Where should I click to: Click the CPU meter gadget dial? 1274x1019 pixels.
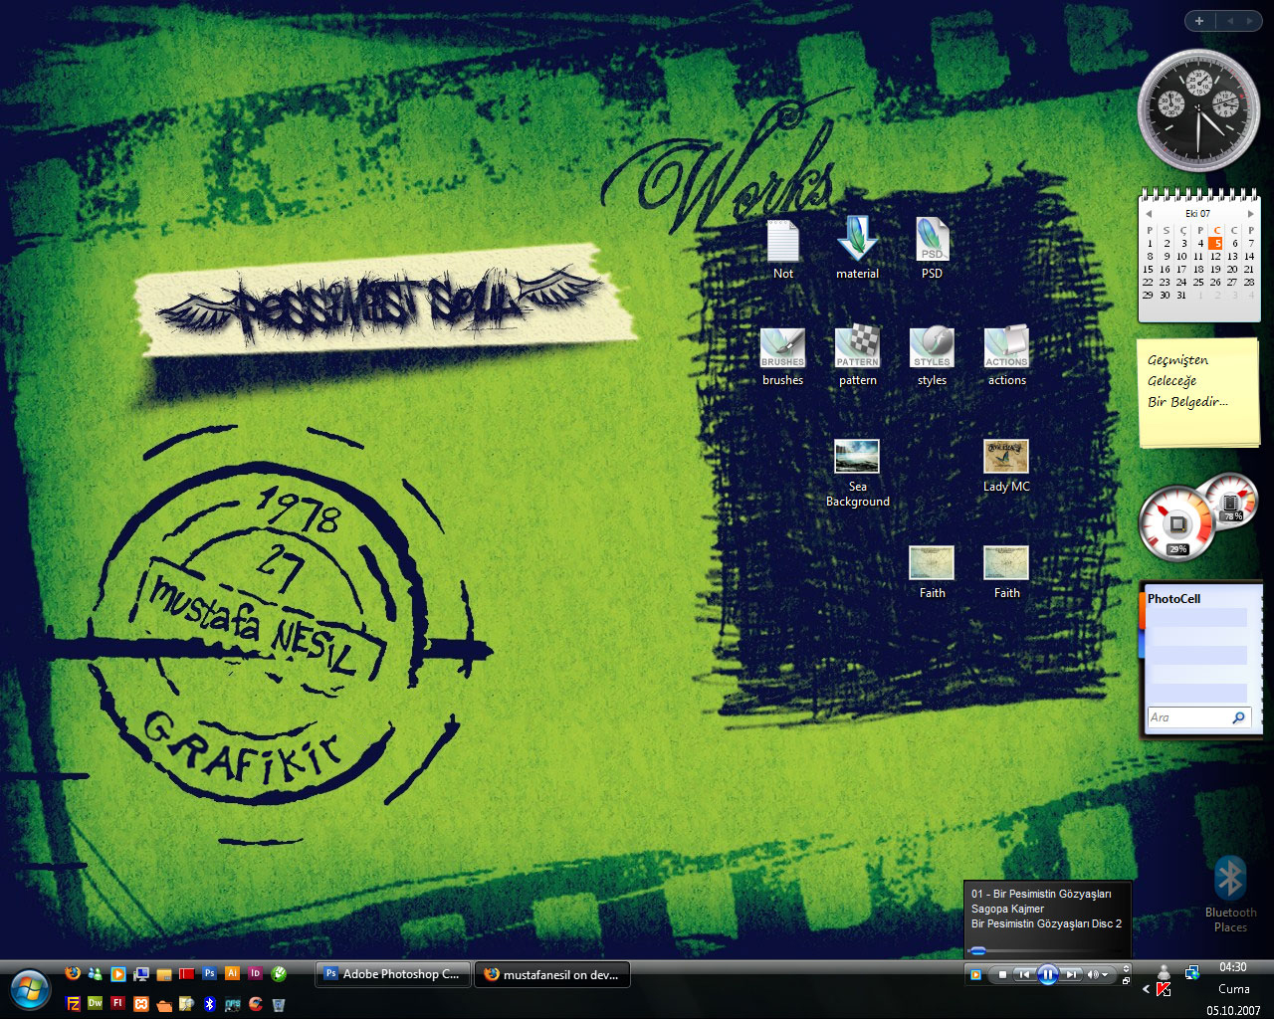1177,523
